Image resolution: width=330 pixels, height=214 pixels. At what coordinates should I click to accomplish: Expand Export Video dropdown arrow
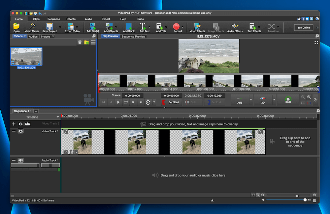pos(77,27)
